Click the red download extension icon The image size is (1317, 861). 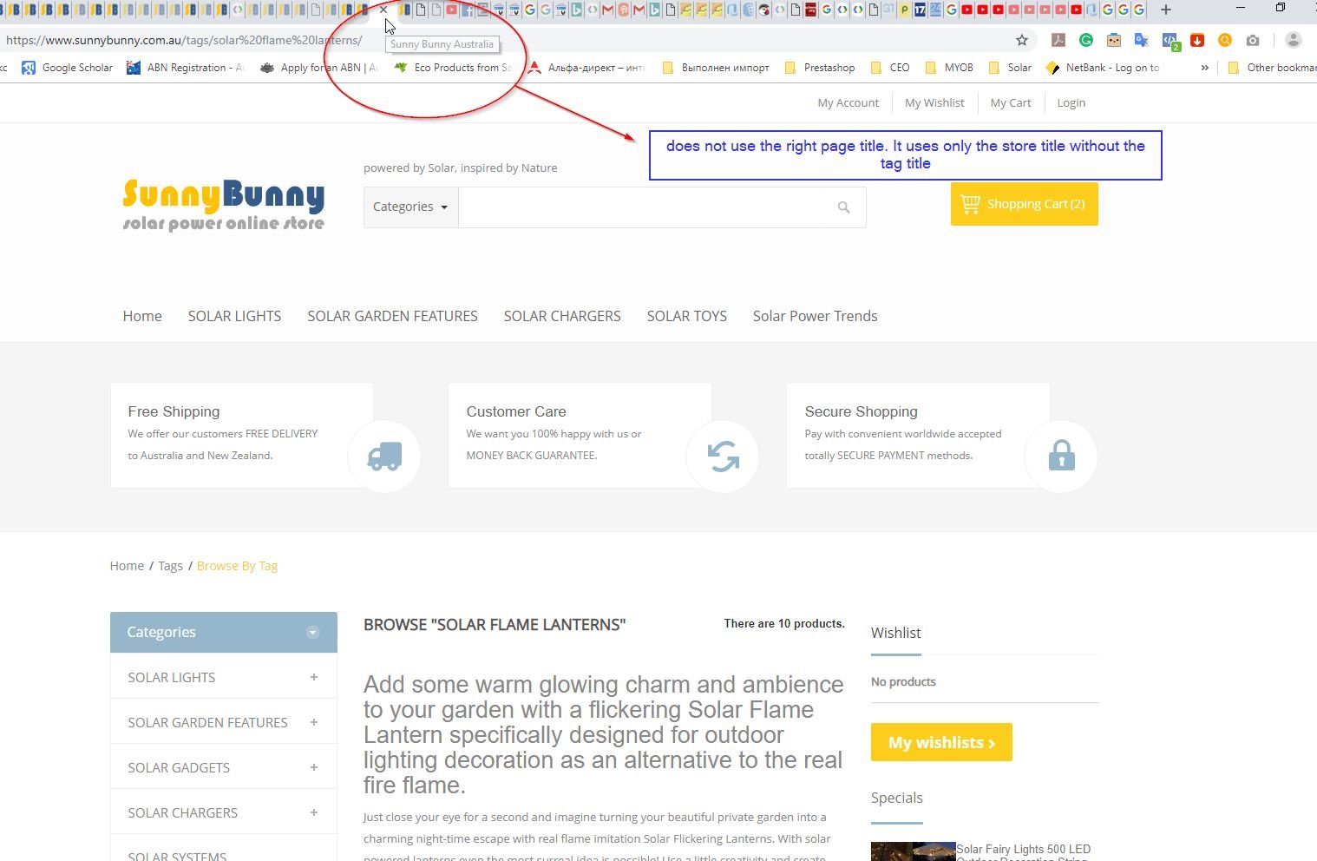[x=1197, y=40]
